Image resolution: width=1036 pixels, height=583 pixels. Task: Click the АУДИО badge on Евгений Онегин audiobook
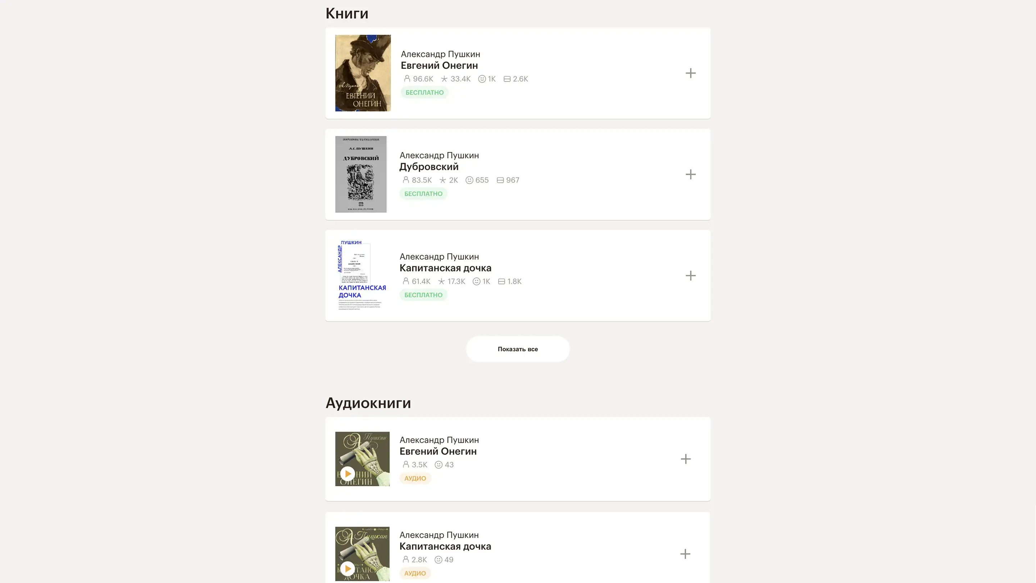tap(415, 478)
